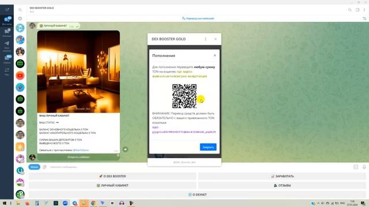The height and width of the screenshot is (207, 369).
Task: Toggle the right side panel icon in the chat header
Action: point(357,10)
